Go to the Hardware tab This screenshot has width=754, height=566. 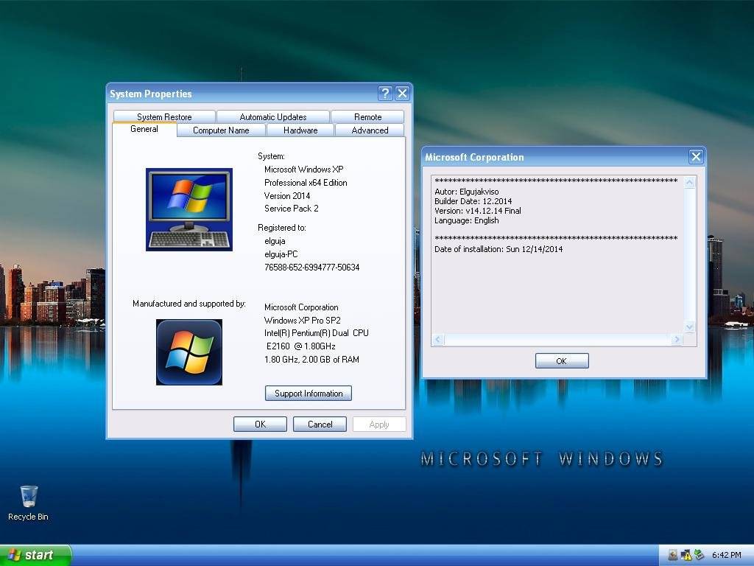click(x=300, y=130)
